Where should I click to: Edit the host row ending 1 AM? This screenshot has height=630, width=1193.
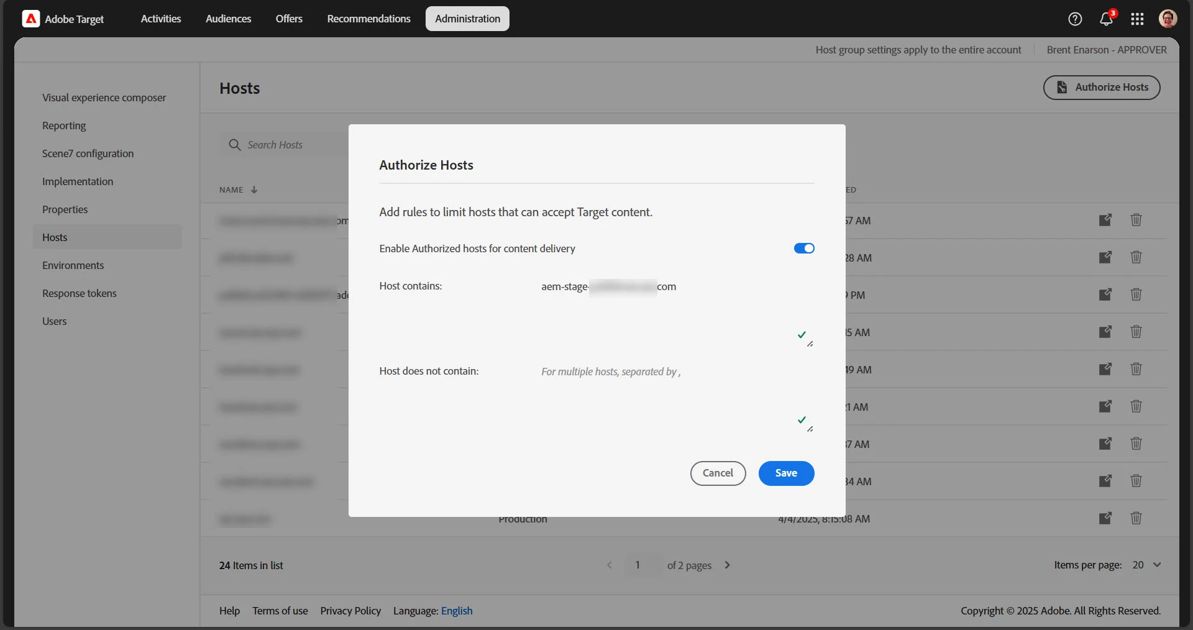pyautogui.click(x=1105, y=406)
